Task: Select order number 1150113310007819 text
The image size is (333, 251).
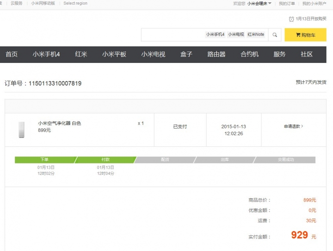Action: pyautogui.click(x=55, y=83)
